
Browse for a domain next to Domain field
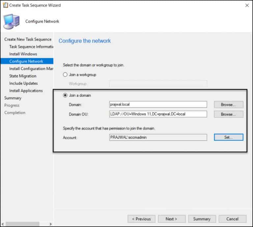coord(229,105)
